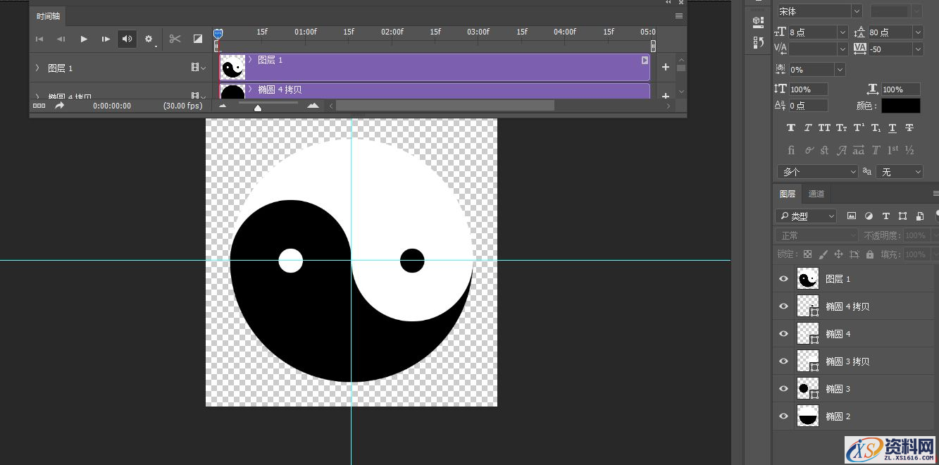This screenshot has height=465, width=939.
Task: Enable underline formatting in the Character panel
Action: coord(892,128)
